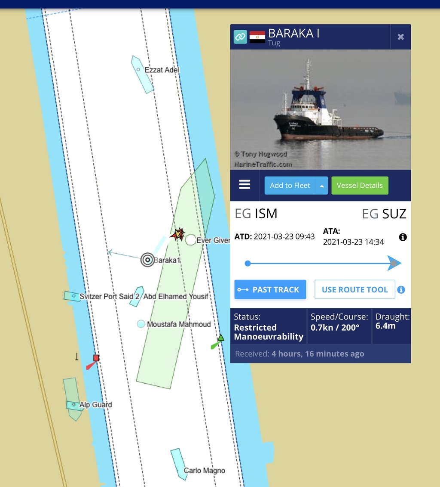Click the green triangle buoy marker
Screen dimensions: 440x487
(220, 338)
